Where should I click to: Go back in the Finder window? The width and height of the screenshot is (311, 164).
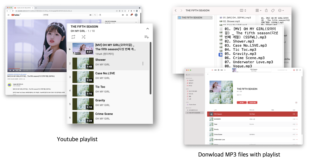coord(176,11)
